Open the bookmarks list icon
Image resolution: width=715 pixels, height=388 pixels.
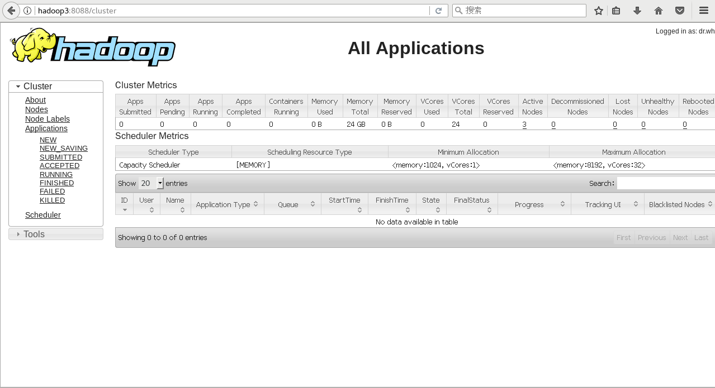pyautogui.click(x=616, y=11)
